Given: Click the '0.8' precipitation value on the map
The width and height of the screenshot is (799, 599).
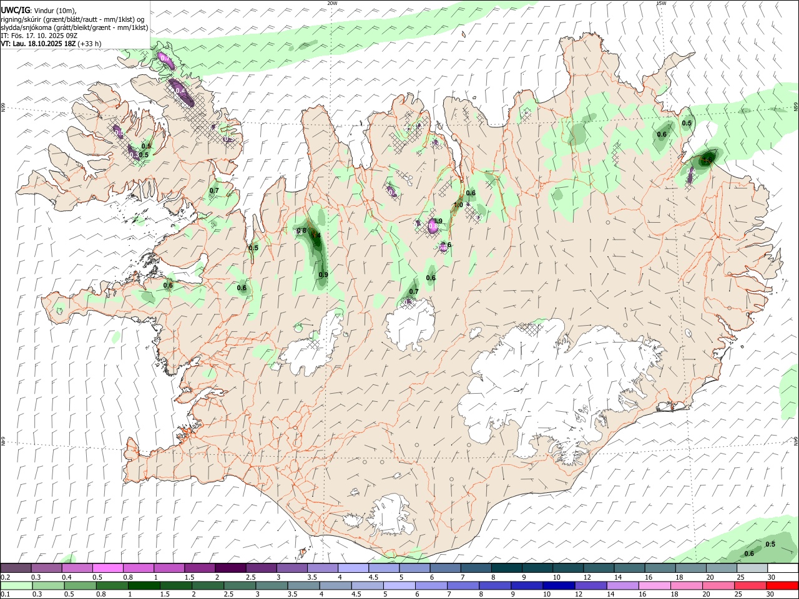Looking at the screenshot, I should point(301,231).
